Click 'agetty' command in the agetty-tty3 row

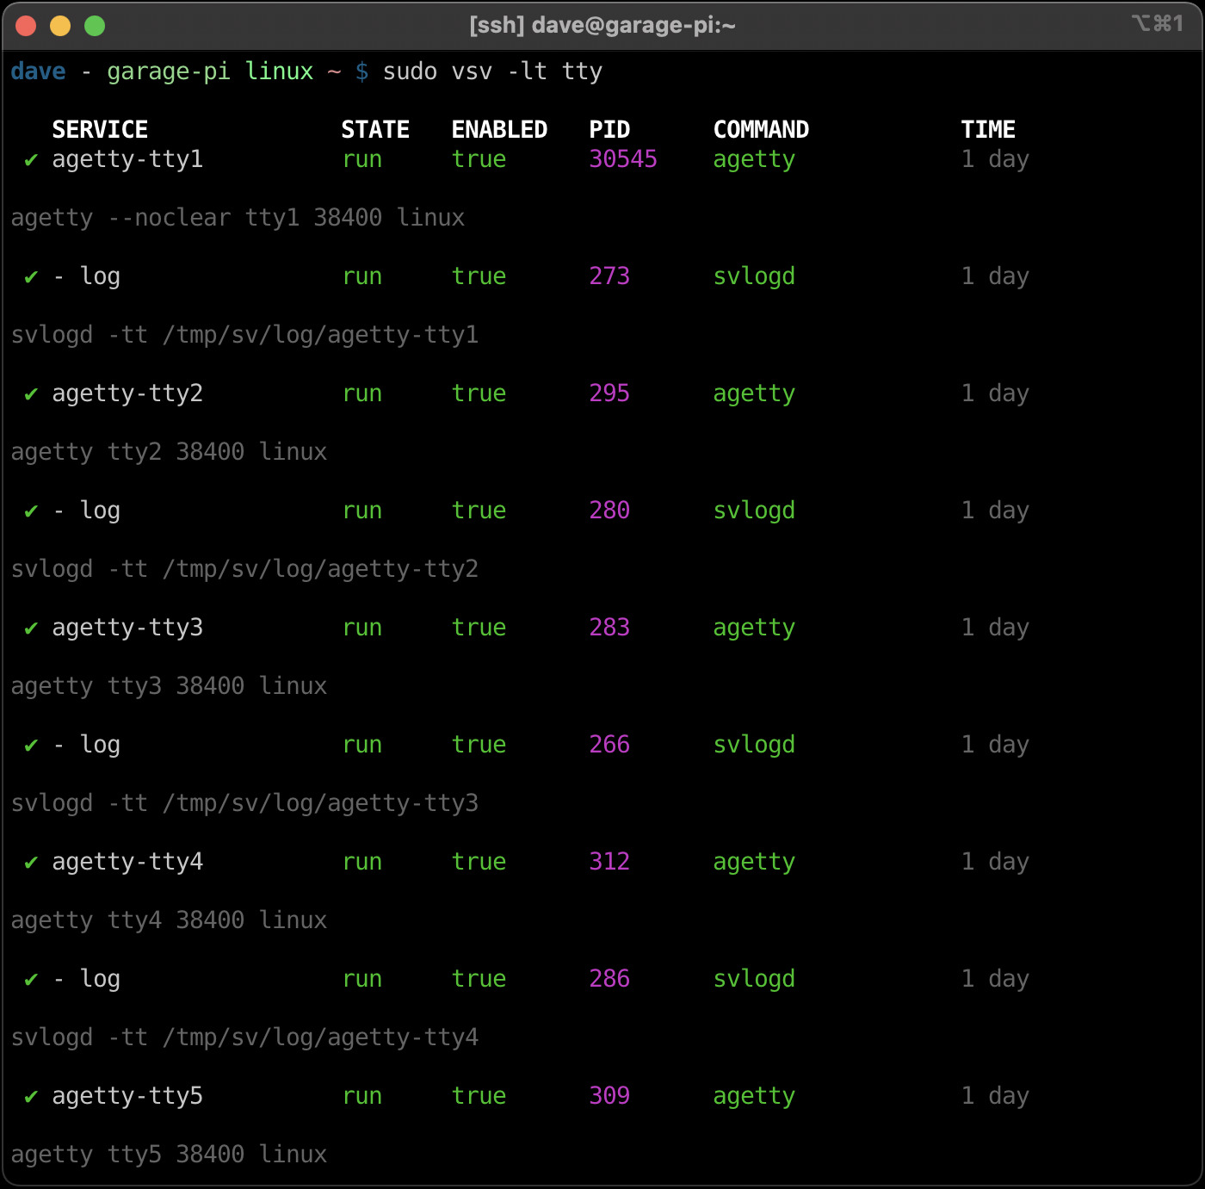click(754, 629)
